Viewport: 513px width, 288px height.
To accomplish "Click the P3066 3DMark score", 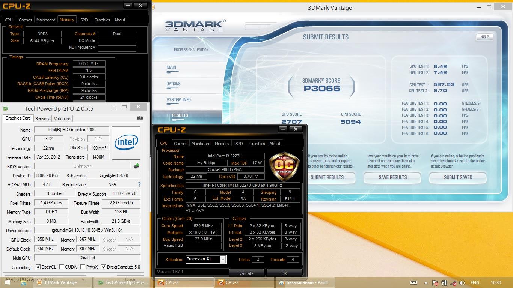I will (322, 88).
